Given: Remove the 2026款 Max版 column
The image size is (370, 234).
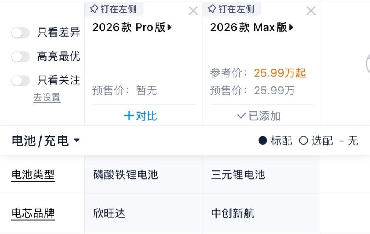Looking at the screenshot, I should click(311, 11).
